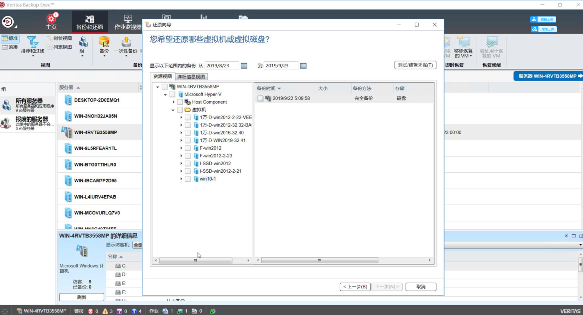Screen dimensions: 583x315
Task: Select 报废的服务器 group
Action: 28,123
